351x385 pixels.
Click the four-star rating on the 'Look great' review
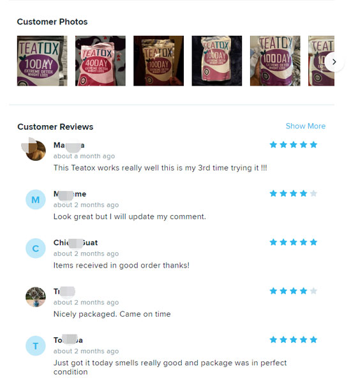click(294, 193)
